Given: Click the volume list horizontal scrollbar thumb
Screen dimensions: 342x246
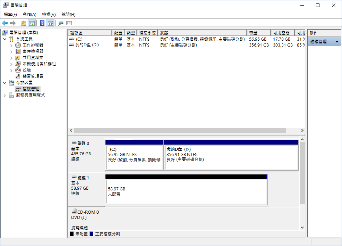Looking at the screenshot, I should pos(180,130).
